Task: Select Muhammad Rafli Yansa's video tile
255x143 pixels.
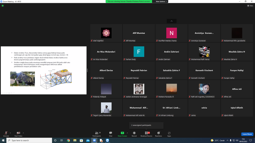Action: coord(204,52)
